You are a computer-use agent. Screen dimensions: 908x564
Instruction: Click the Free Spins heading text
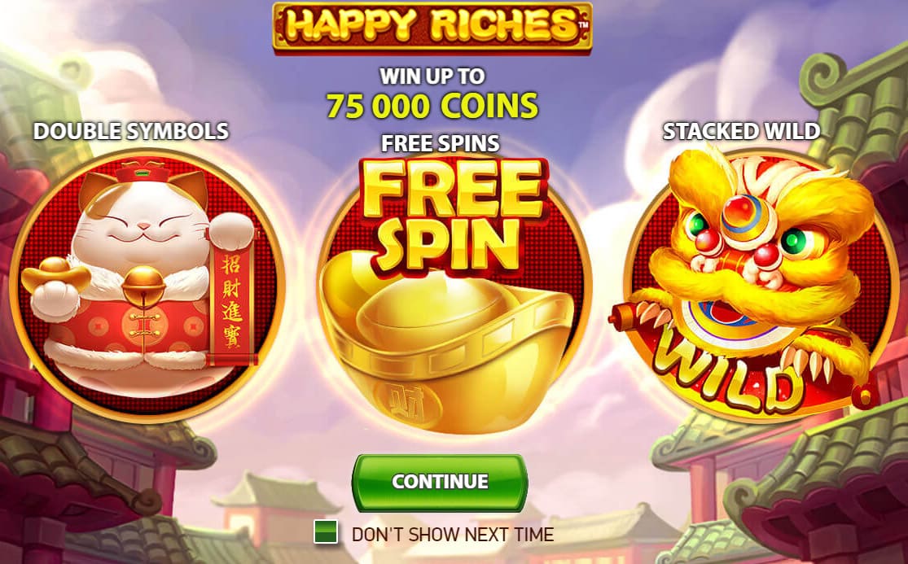pos(440,143)
